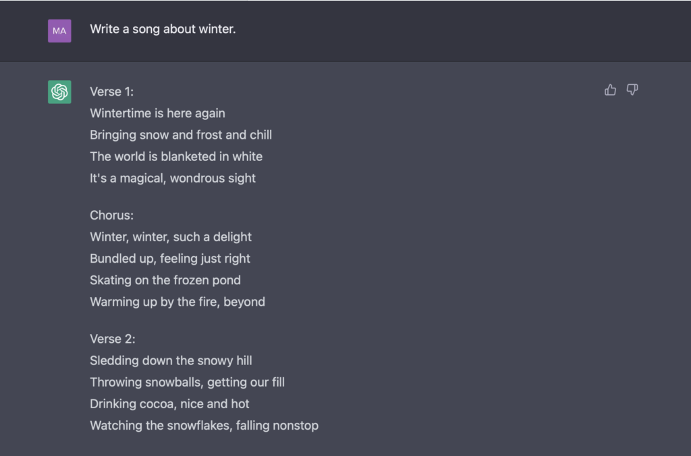691x456 pixels.
Task: Click the line "The world is blanketed in white"
Action: (176, 156)
